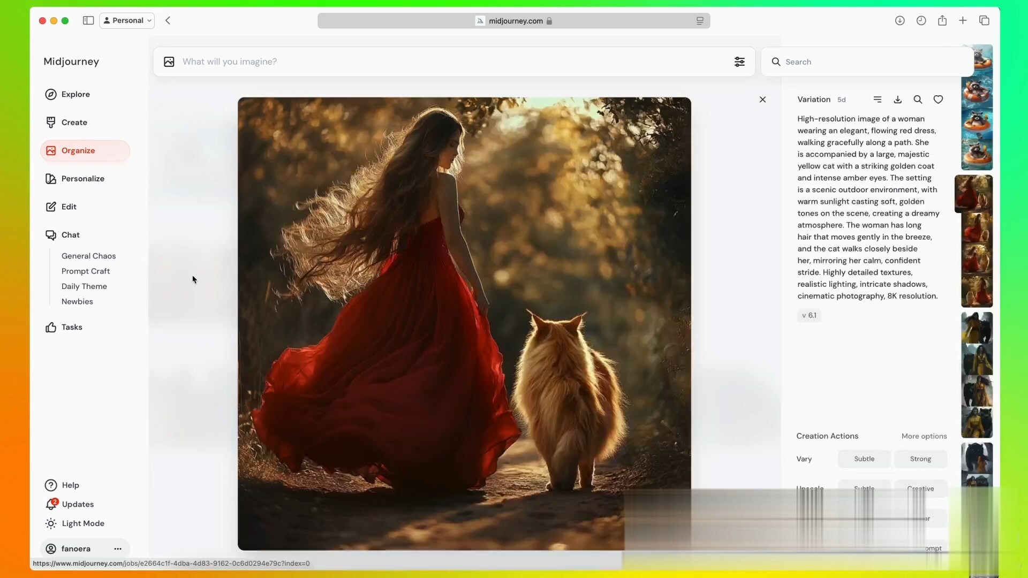This screenshot has height=578, width=1028.
Task: Open the General Chaos chat room
Action: 88,256
